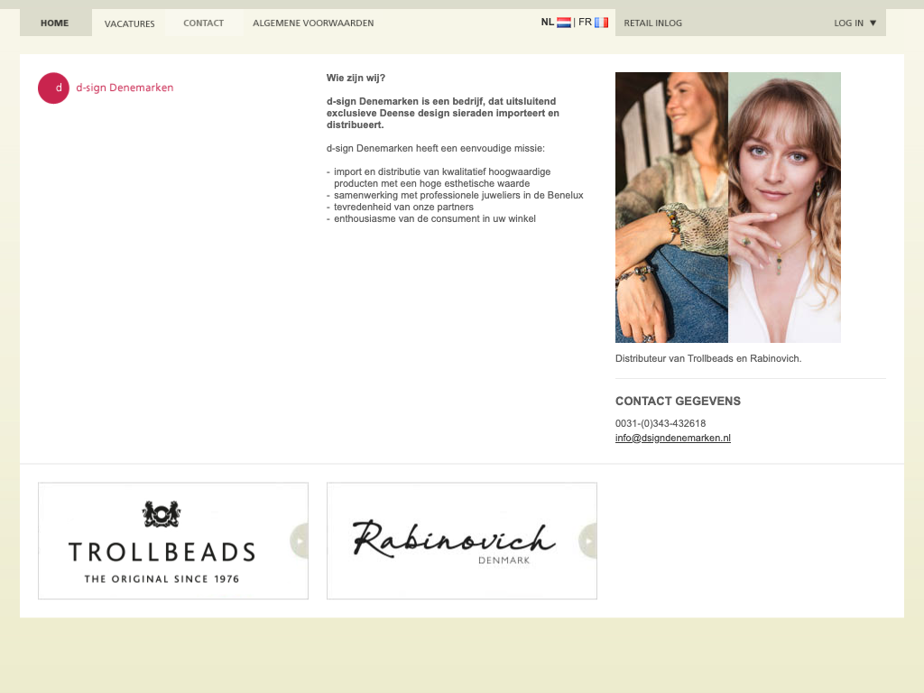Image resolution: width=924 pixels, height=693 pixels.
Task: Go to the HOME tab
Action: tap(55, 23)
